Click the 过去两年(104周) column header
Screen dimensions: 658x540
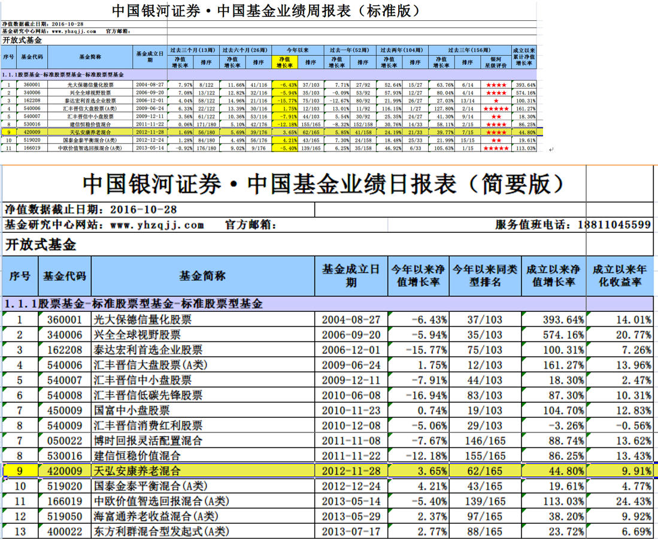tap(402, 50)
